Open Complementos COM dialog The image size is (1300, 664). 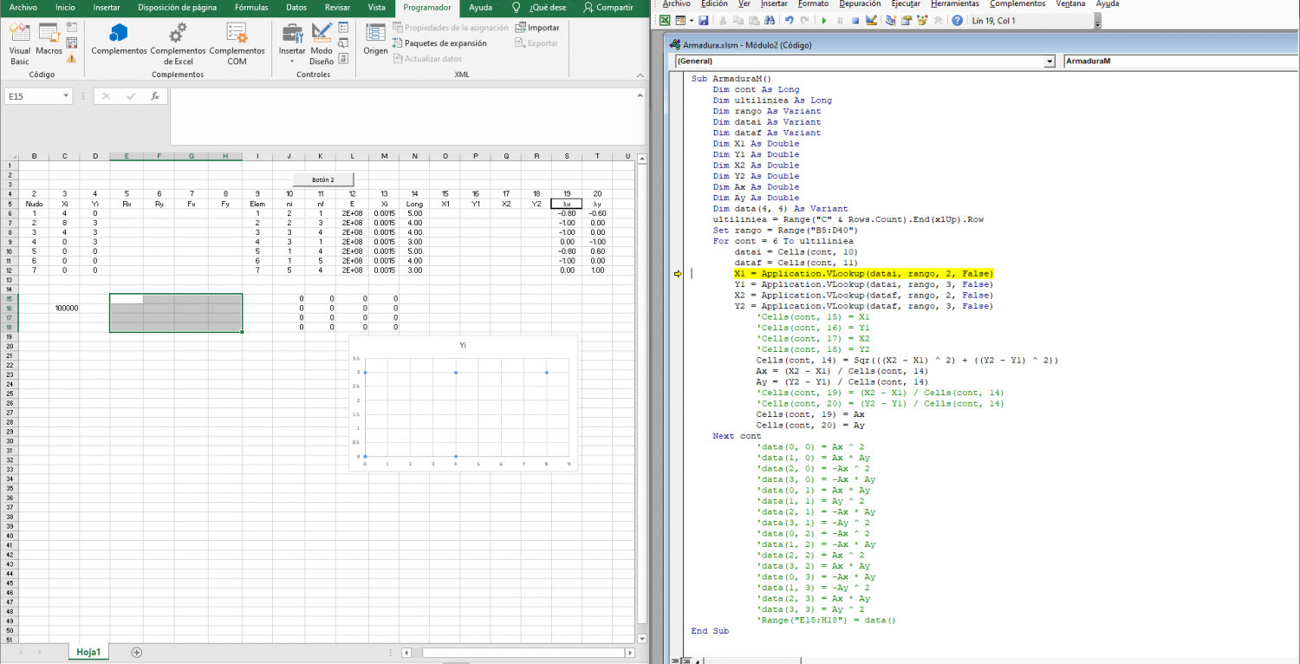click(237, 44)
